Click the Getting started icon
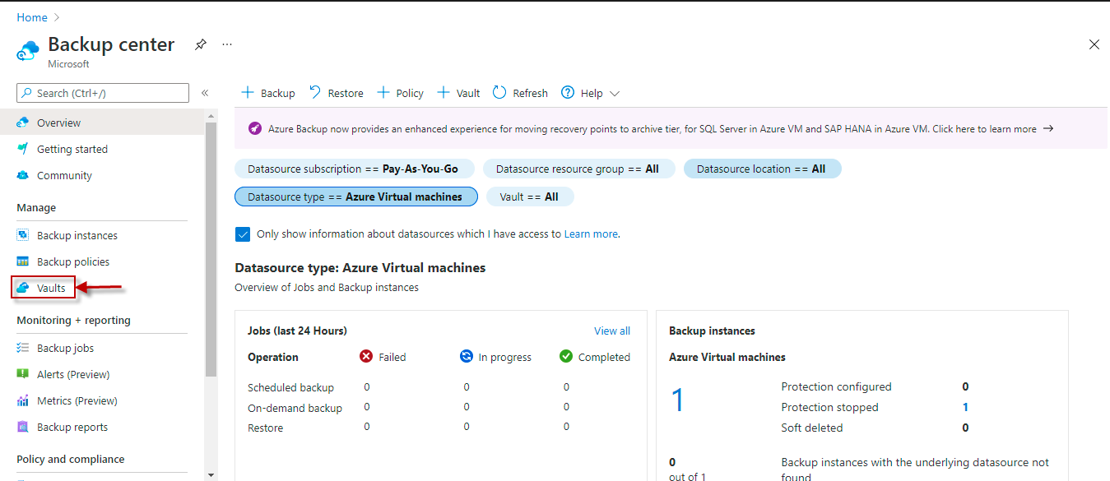 tap(23, 149)
